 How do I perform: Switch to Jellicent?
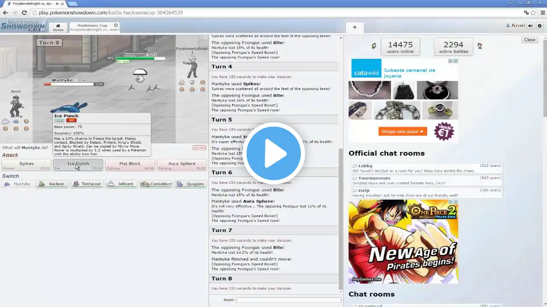click(121, 184)
